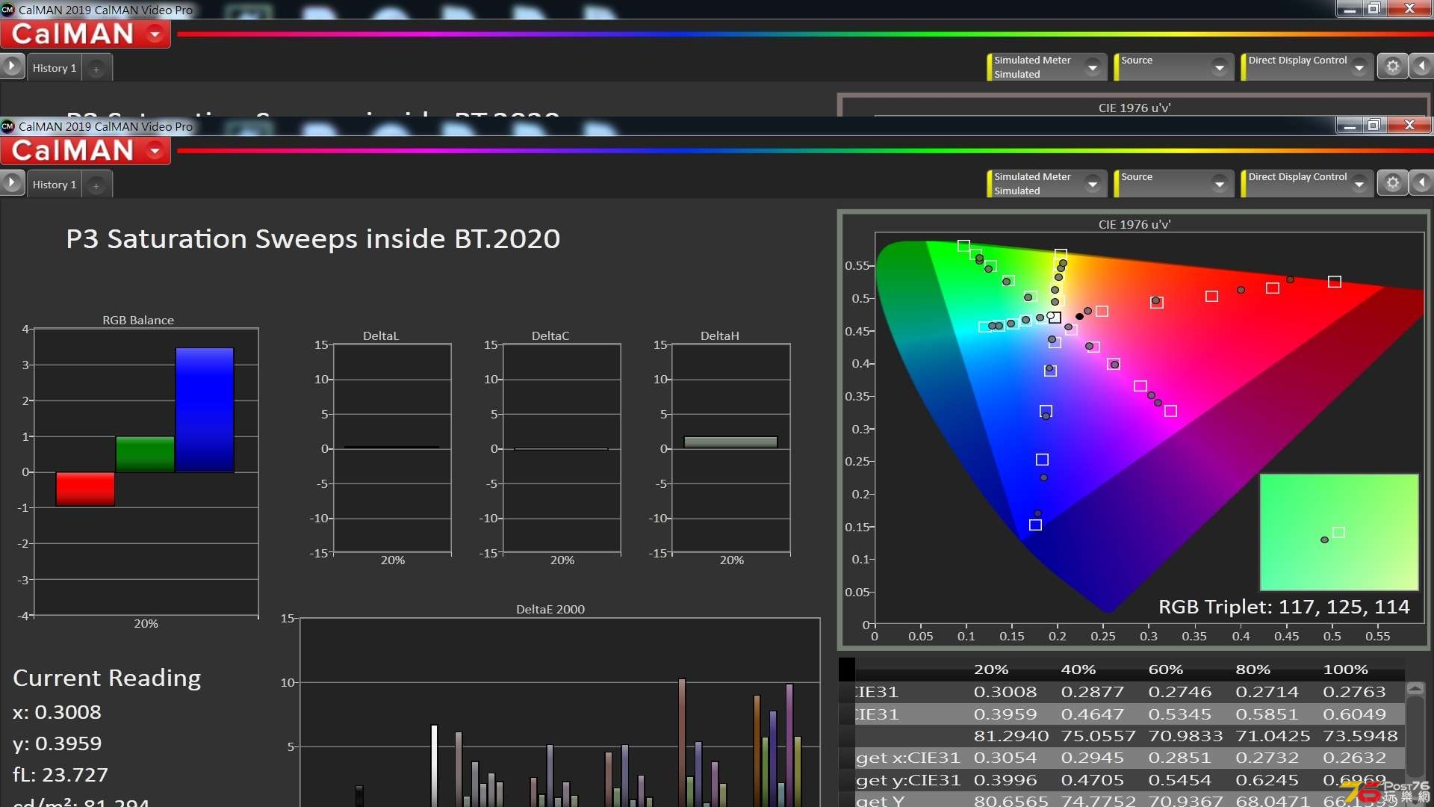Click the P3 Saturation Sweeps page title
The image size is (1434, 807).
[313, 239]
